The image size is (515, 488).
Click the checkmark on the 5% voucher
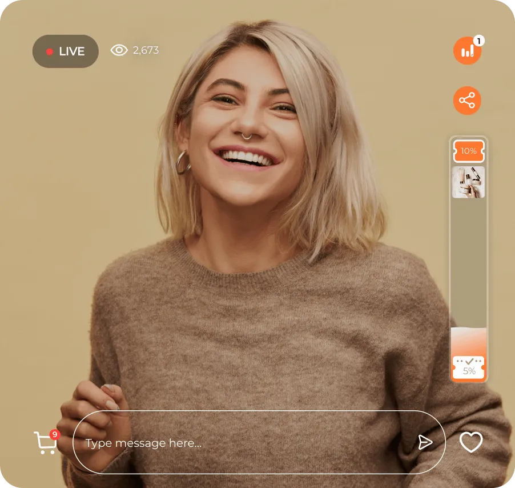coord(468,361)
